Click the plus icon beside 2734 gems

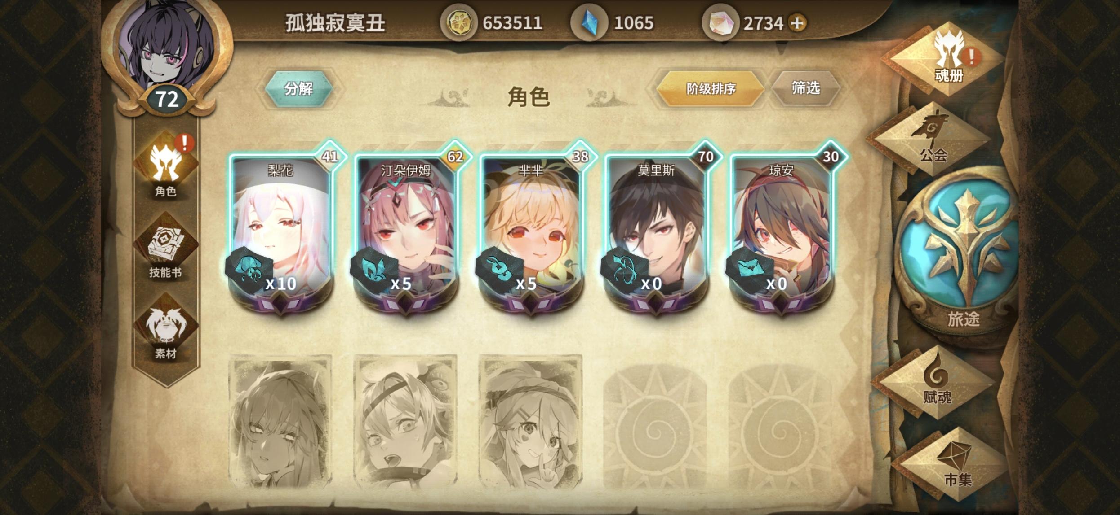point(798,23)
